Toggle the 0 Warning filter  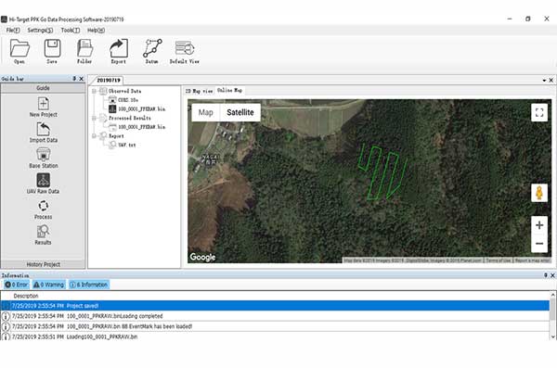(48, 285)
